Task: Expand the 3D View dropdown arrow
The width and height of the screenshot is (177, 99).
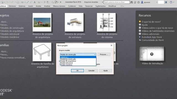Action: [x=42, y=2]
